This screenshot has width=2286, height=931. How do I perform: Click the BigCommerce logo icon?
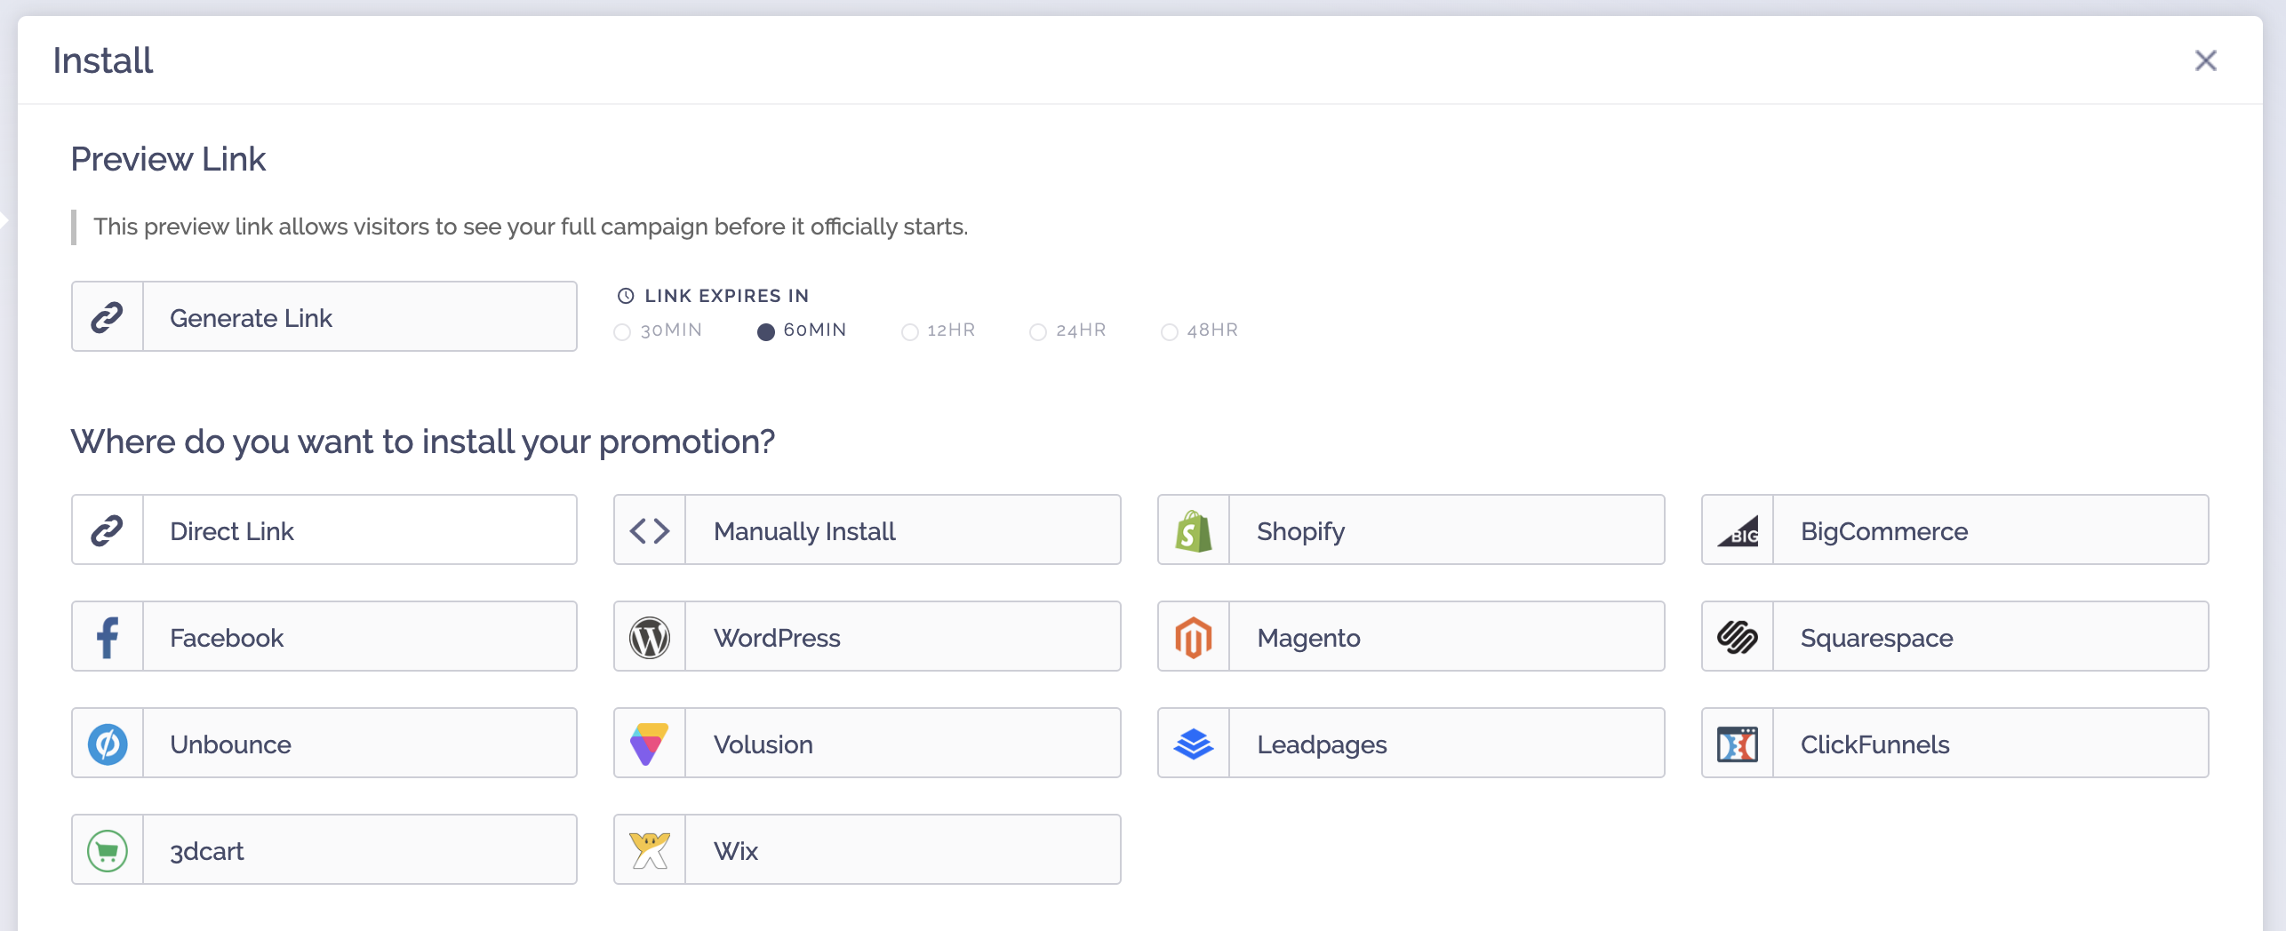(x=1738, y=530)
